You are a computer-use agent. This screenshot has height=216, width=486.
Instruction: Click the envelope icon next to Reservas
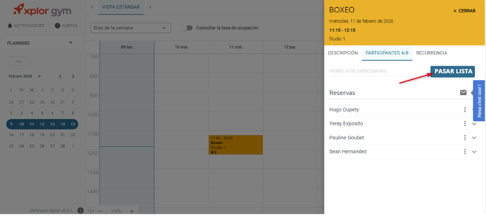[x=463, y=92]
